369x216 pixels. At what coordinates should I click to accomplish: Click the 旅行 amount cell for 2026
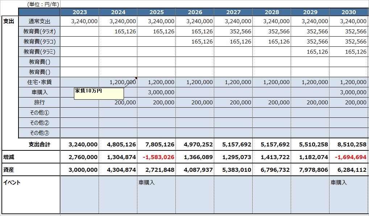(x=195, y=103)
